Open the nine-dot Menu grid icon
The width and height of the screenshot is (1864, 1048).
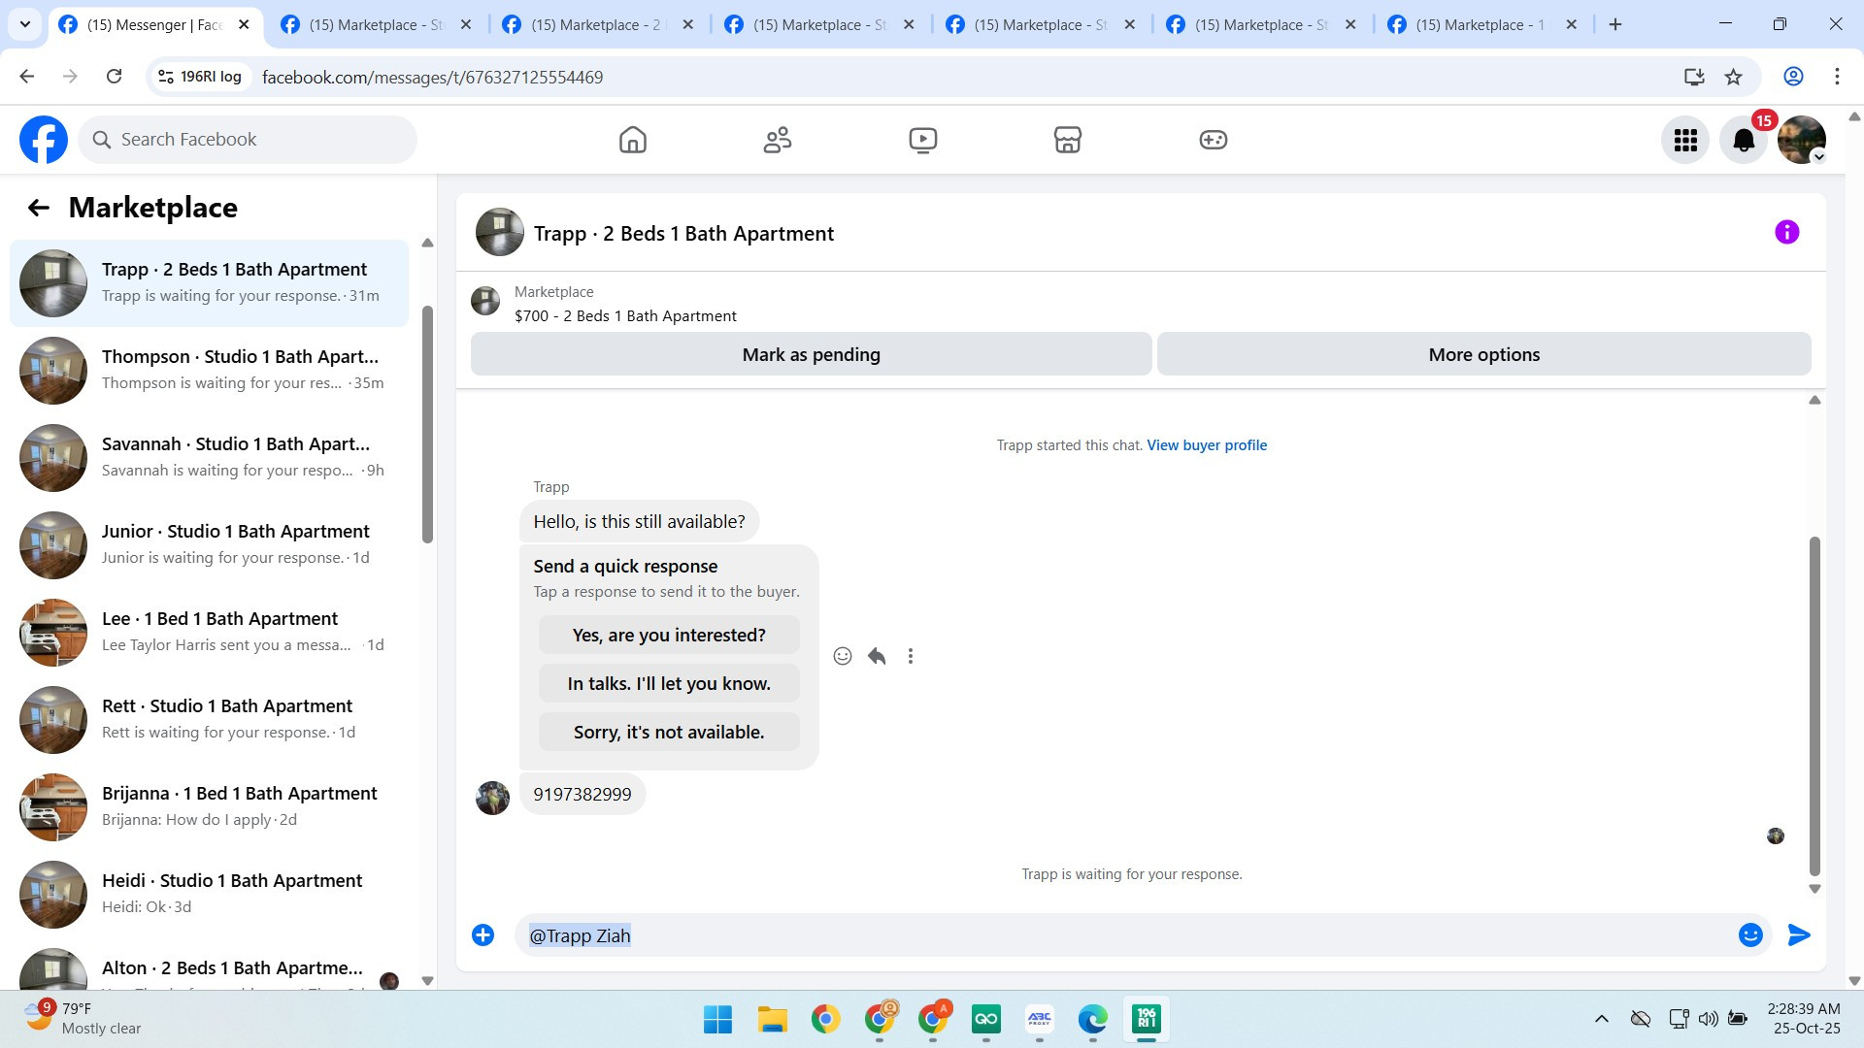pos(1685,140)
